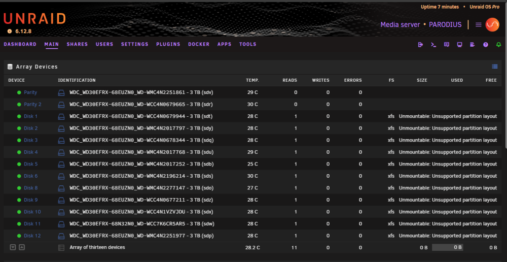The height and width of the screenshot is (262, 507).
Task: Click the logout icon in the top bar
Action: [420, 45]
